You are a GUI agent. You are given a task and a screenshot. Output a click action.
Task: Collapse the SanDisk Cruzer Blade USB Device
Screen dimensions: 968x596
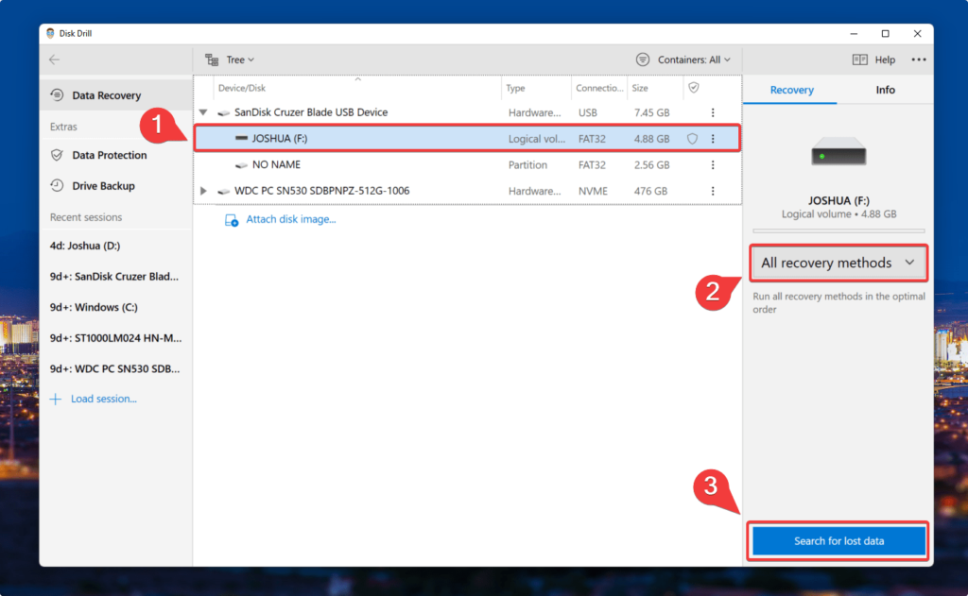click(x=202, y=111)
